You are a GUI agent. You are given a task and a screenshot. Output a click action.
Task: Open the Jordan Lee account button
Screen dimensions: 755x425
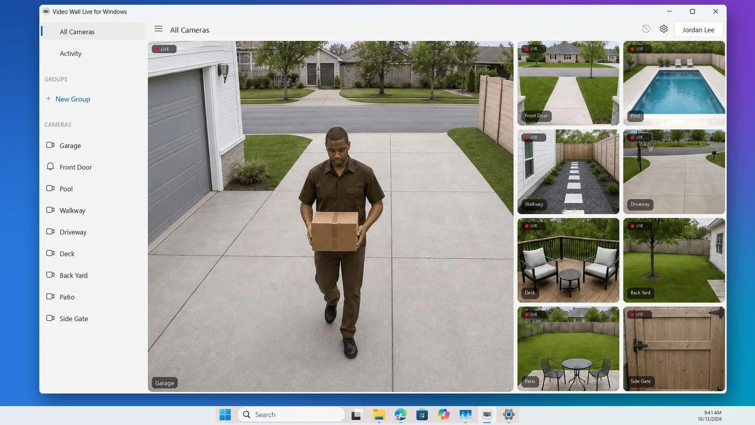point(698,30)
